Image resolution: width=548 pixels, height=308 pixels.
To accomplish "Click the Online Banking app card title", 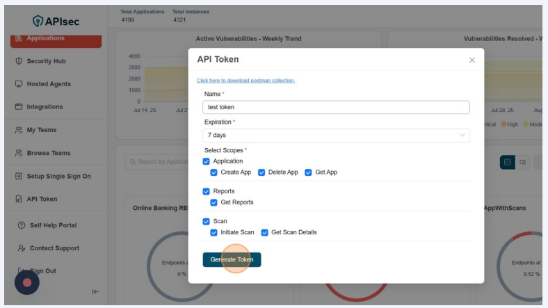I will (160, 208).
